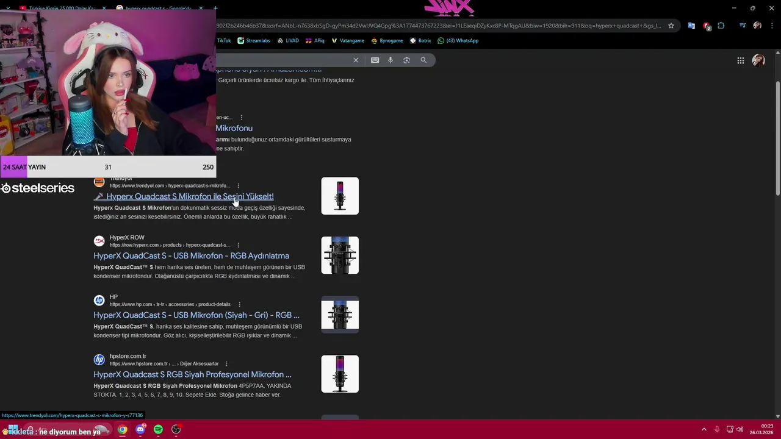
Task: Search by image with Google Lens icon
Action: click(x=407, y=60)
